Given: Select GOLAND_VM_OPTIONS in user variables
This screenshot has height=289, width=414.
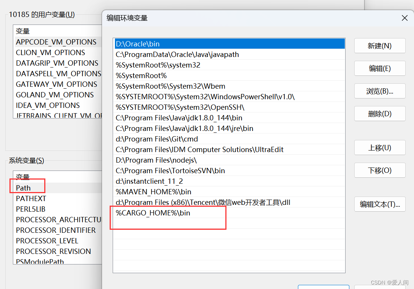Looking at the screenshot, I should tap(58, 95).
